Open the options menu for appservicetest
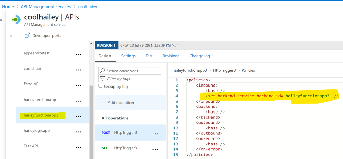 pos(79,54)
